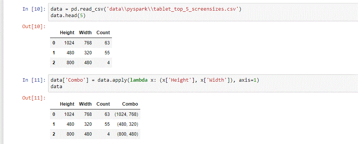Click row index 2 in second table
This screenshot has height=144, width=358.
pyautogui.click(x=53, y=134)
